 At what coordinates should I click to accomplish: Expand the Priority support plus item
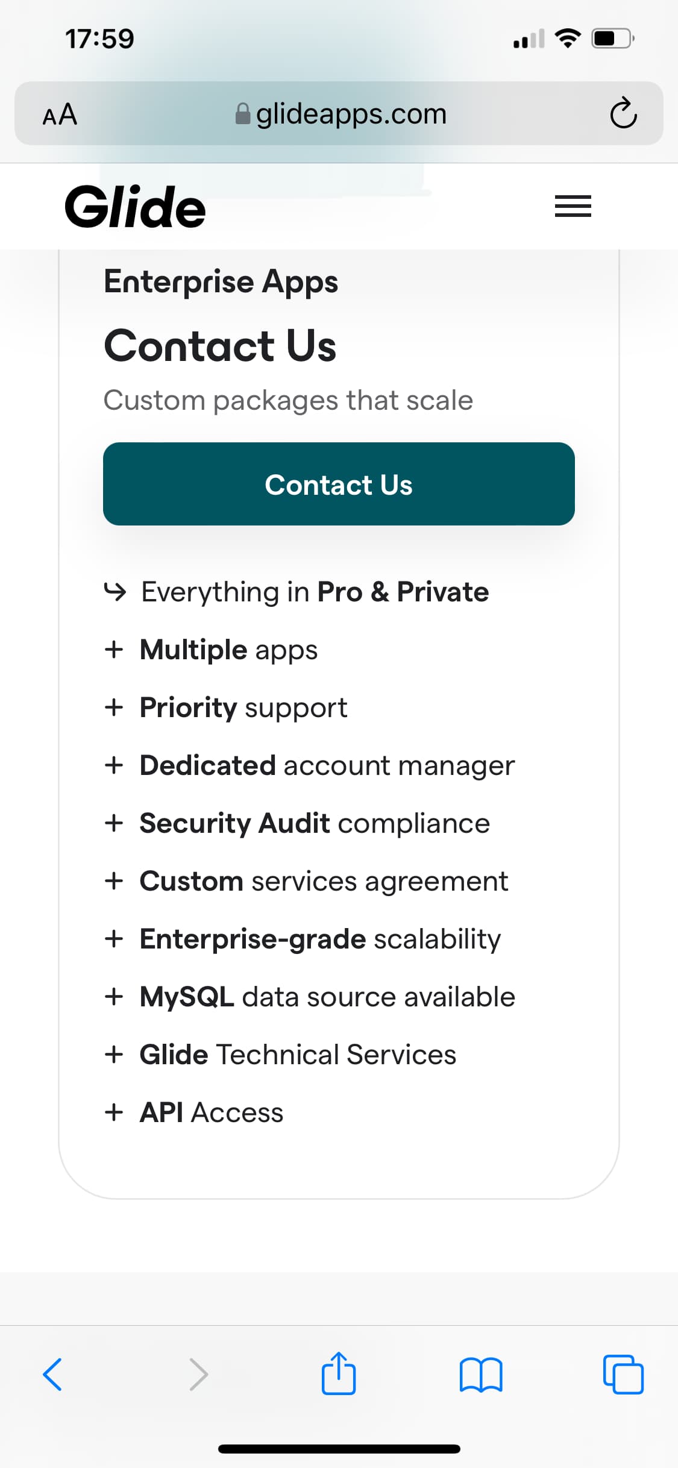(x=225, y=707)
